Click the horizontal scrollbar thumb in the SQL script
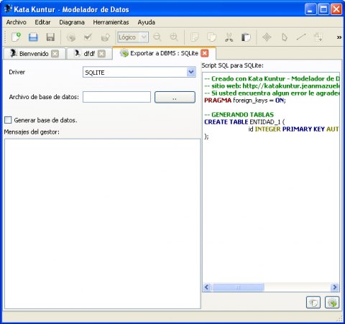The width and height of the screenshot is (345, 324). point(238,287)
